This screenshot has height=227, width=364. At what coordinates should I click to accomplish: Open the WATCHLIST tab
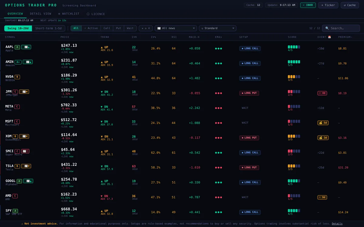pos(69,14)
